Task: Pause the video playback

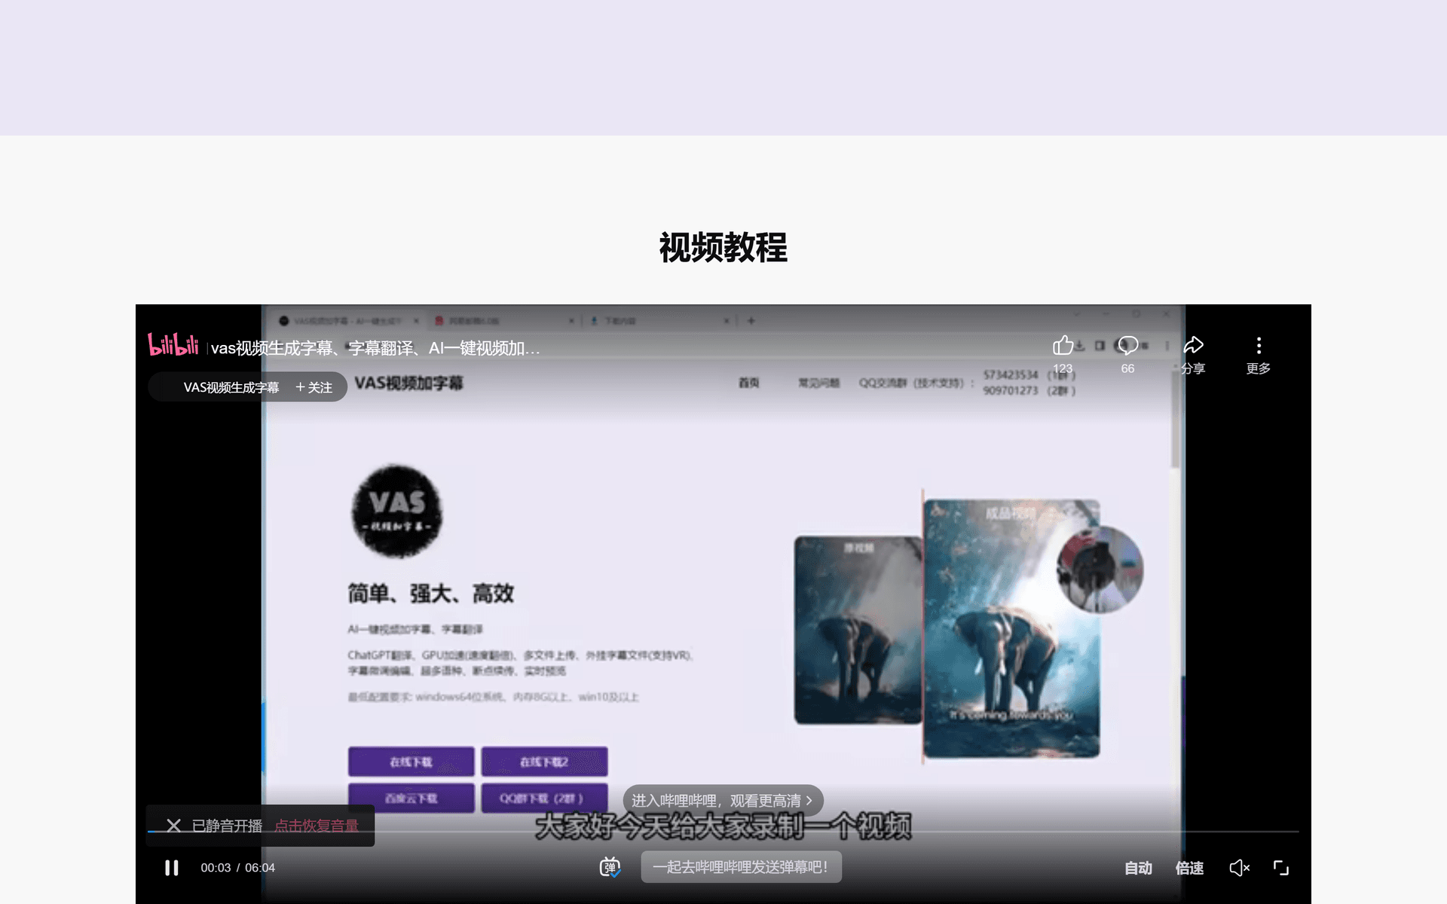Action: [x=172, y=868]
